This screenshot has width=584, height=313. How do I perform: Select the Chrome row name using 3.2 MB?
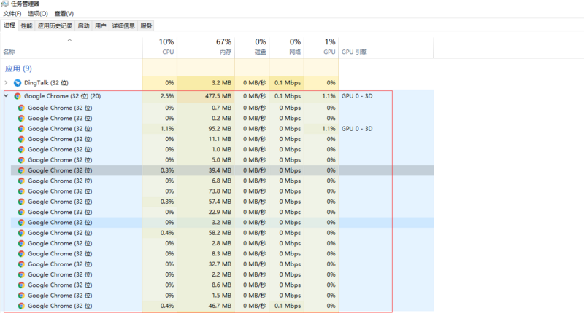[x=60, y=223]
